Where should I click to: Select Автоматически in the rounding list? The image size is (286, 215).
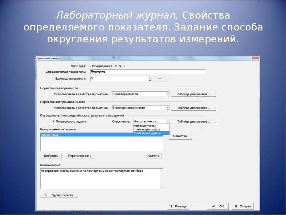point(147,126)
